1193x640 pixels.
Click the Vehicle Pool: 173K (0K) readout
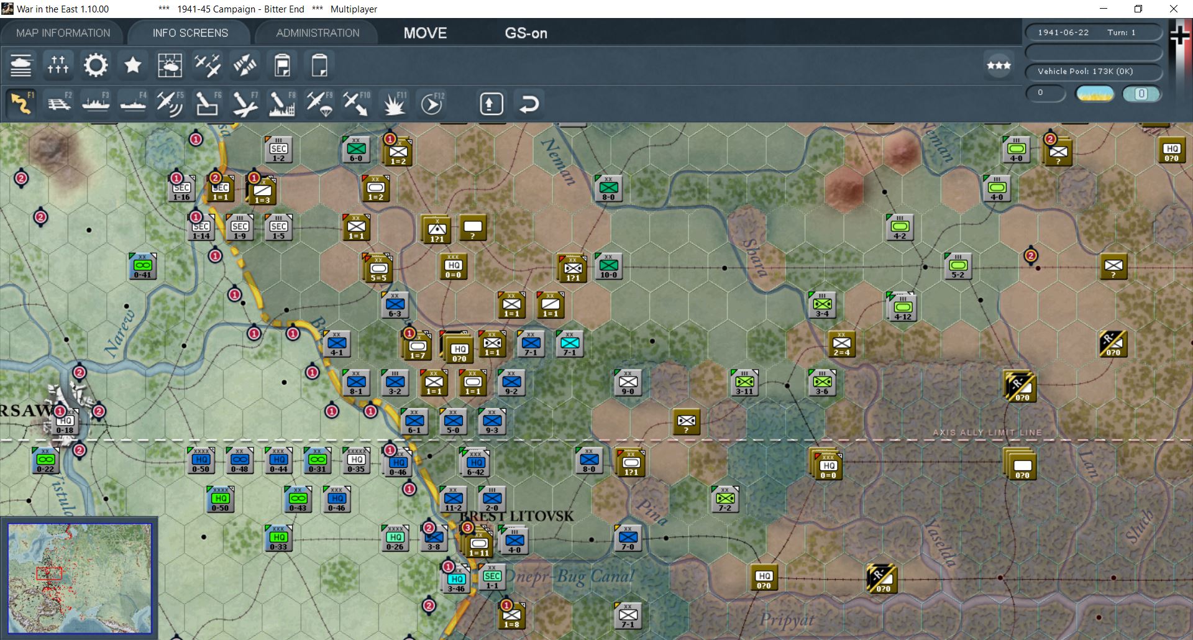click(x=1094, y=71)
